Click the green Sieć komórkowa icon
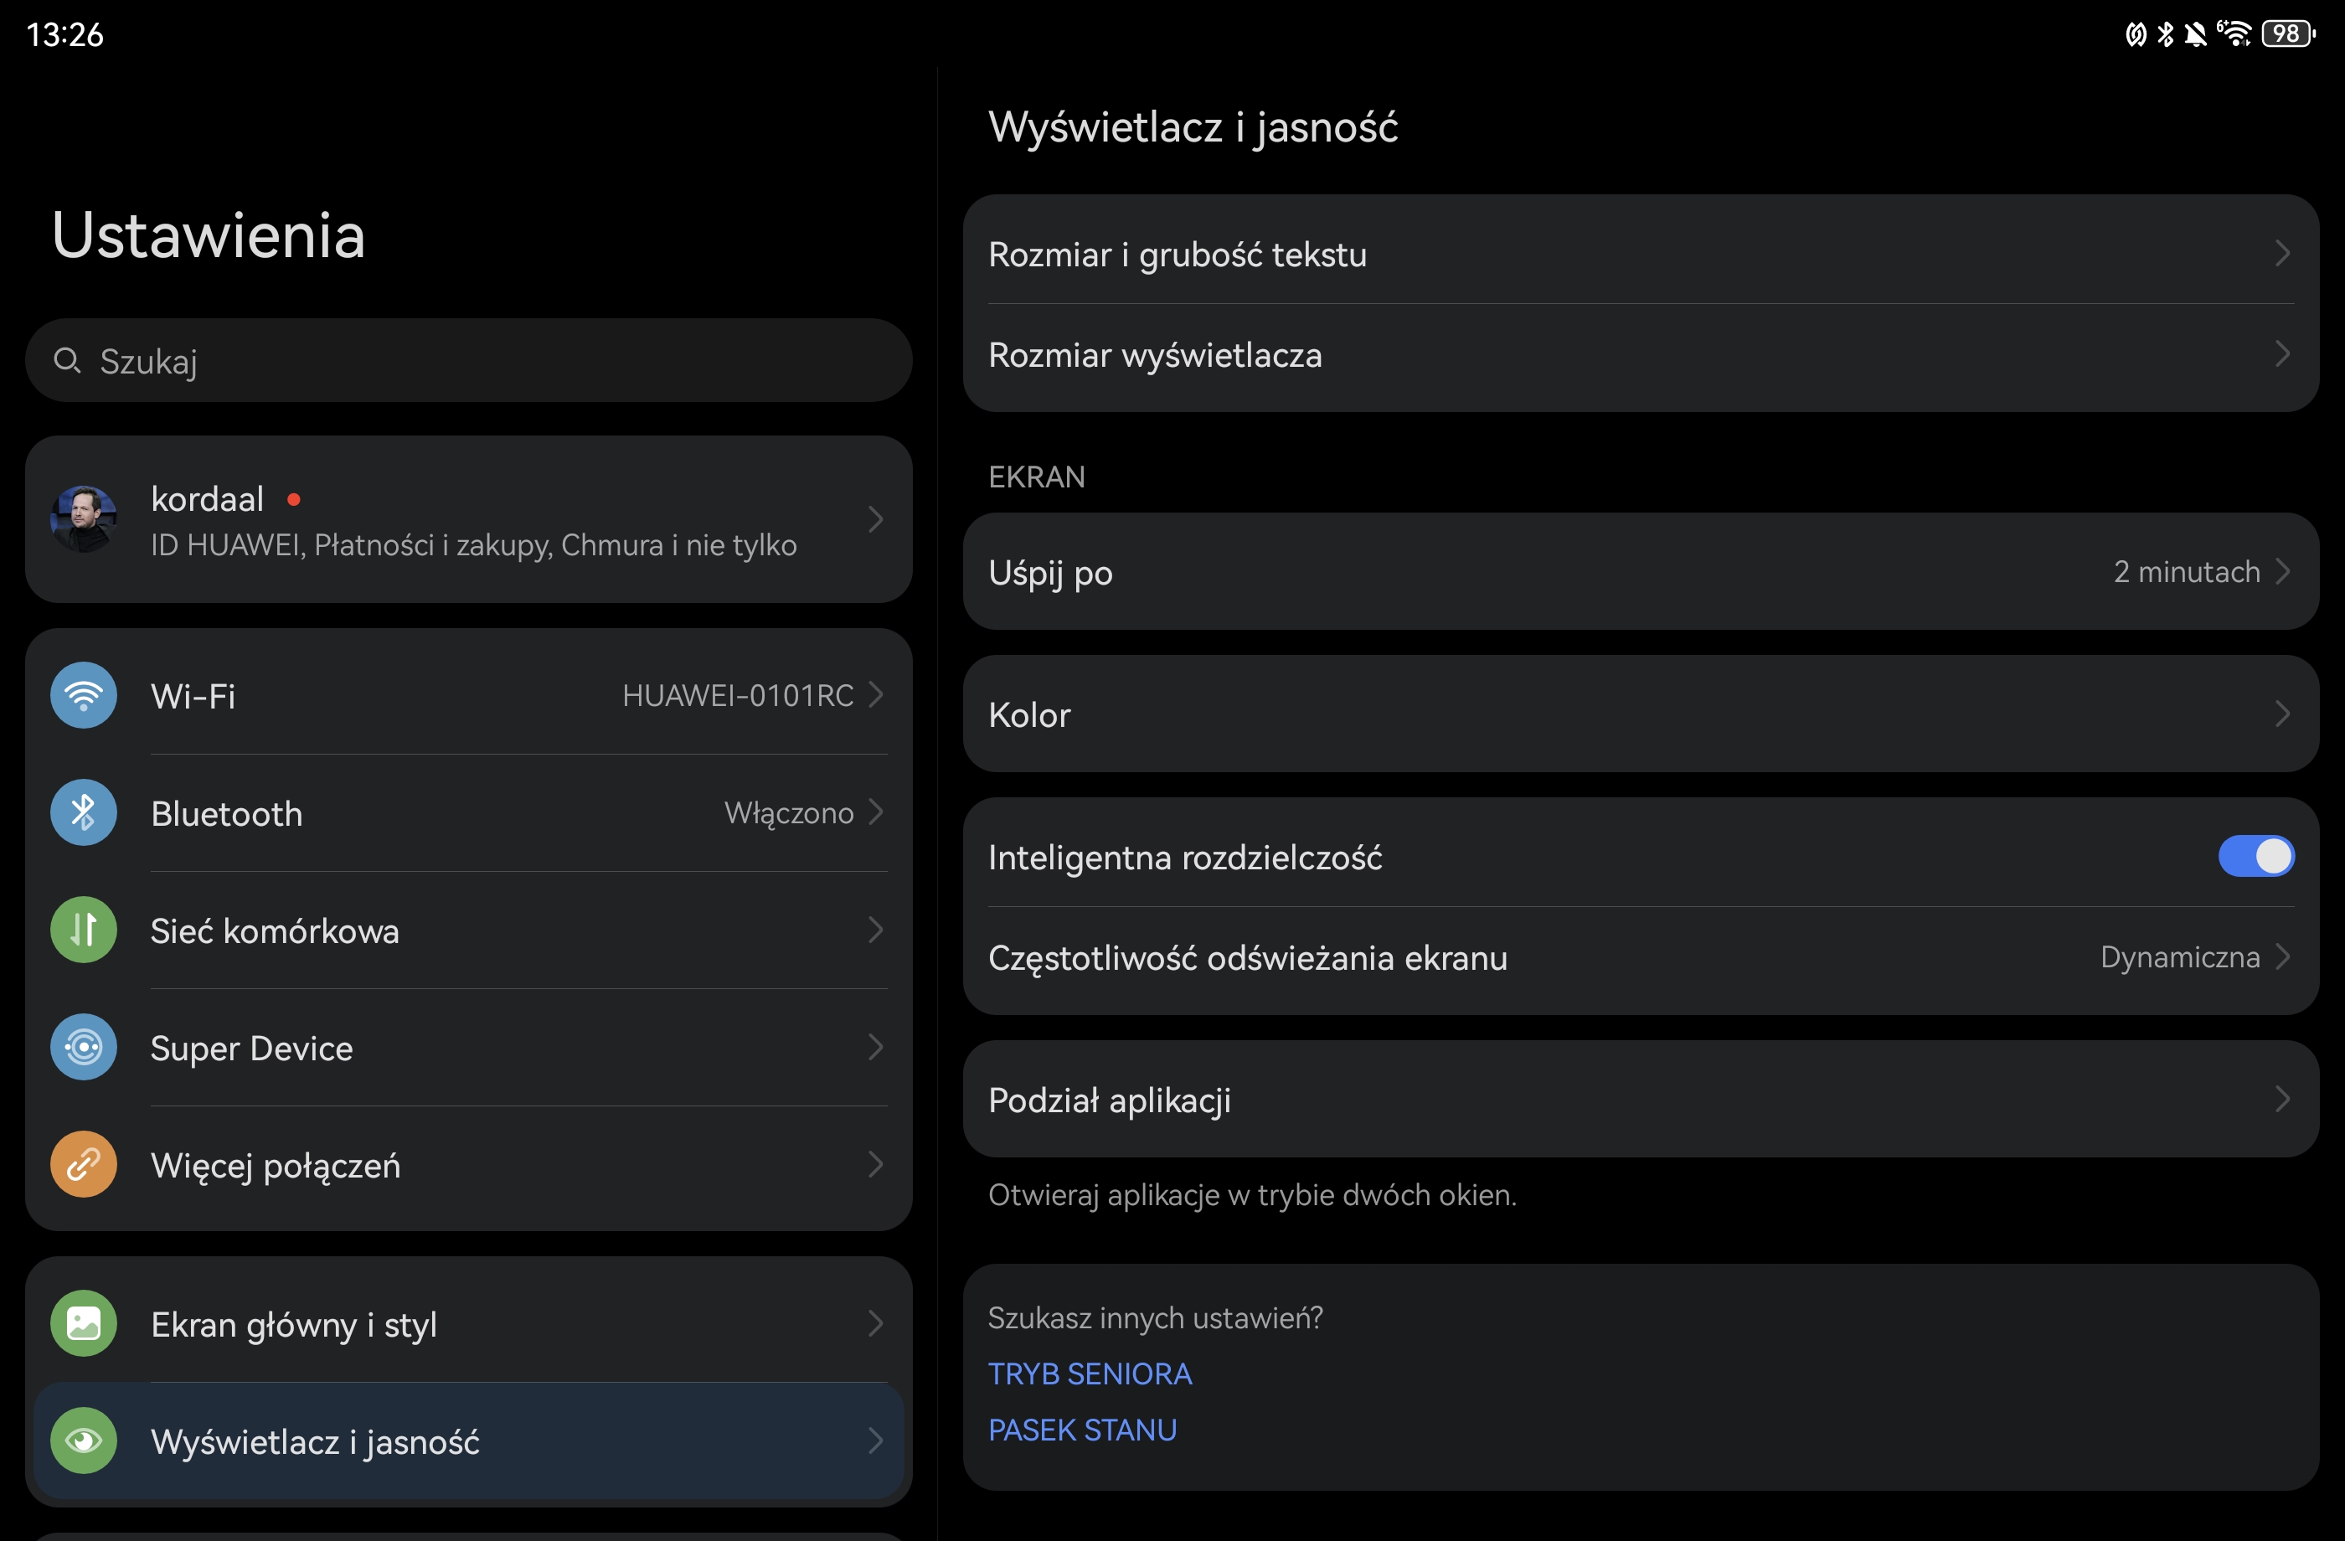 (x=84, y=930)
